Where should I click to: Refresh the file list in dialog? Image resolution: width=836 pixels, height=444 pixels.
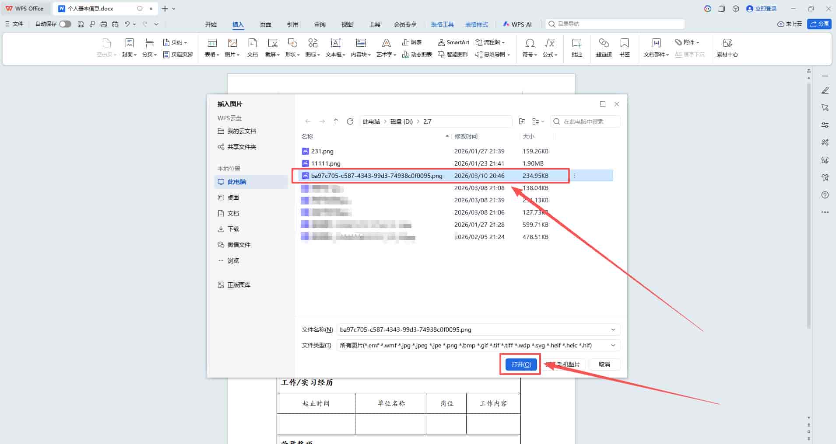tap(350, 121)
